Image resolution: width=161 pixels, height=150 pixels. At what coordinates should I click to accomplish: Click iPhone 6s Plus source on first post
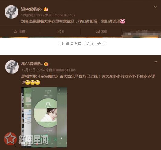(64, 15)
